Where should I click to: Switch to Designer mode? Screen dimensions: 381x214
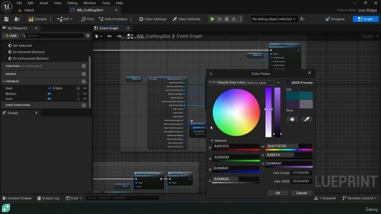tap(335, 19)
